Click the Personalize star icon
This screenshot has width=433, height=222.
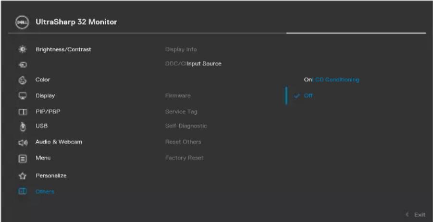(x=23, y=175)
